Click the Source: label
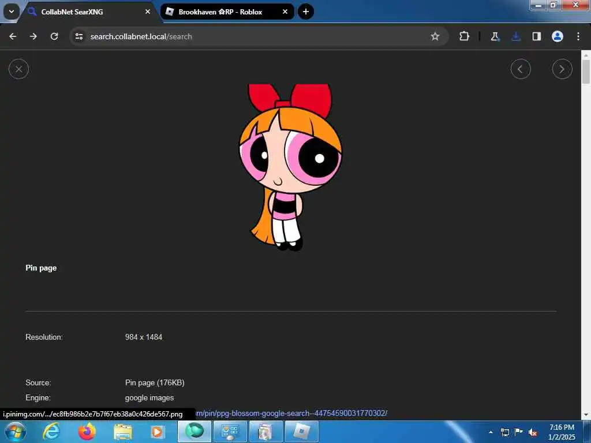 pyautogui.click(x=38, y=383)
